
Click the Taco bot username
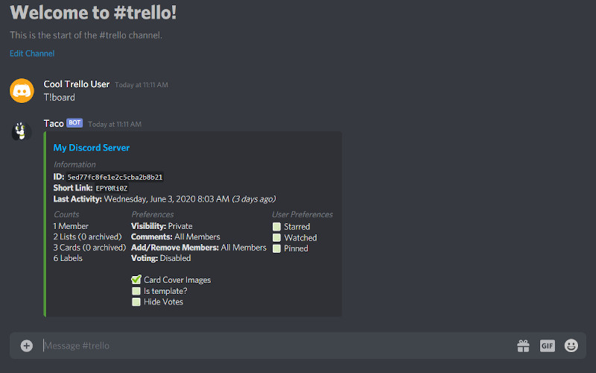[x=54, y=123]
